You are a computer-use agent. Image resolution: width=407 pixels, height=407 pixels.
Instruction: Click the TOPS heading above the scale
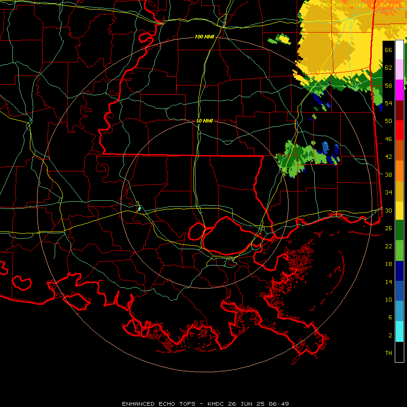click(397, 27)
